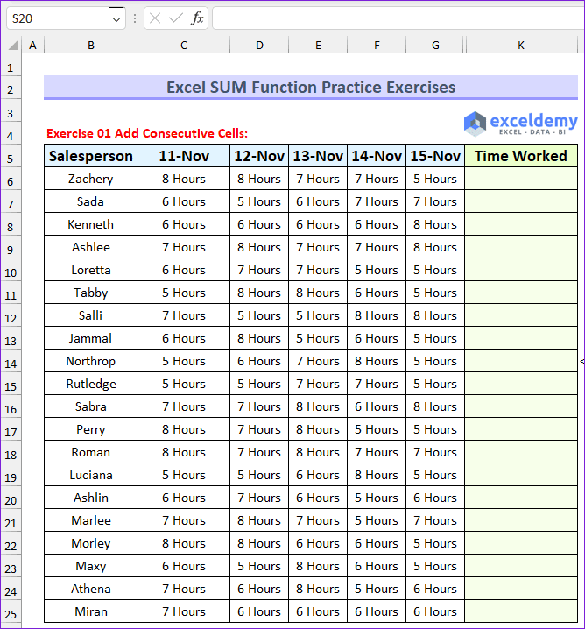Click the Enter checkmark icon in formula bar
Viewport: 585px width, 629px height.
pyautogui.click(x=176, y=18)
